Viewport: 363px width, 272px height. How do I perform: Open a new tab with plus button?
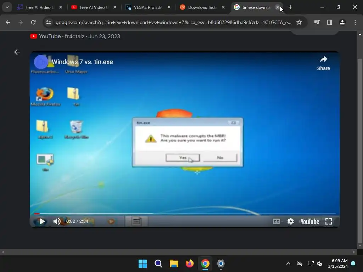pyautogui.click(x=290, y=7)
